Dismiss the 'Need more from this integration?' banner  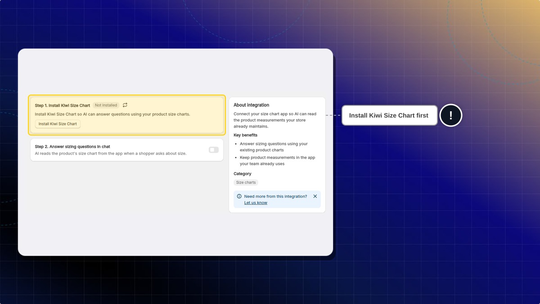[x=315, y=196]
